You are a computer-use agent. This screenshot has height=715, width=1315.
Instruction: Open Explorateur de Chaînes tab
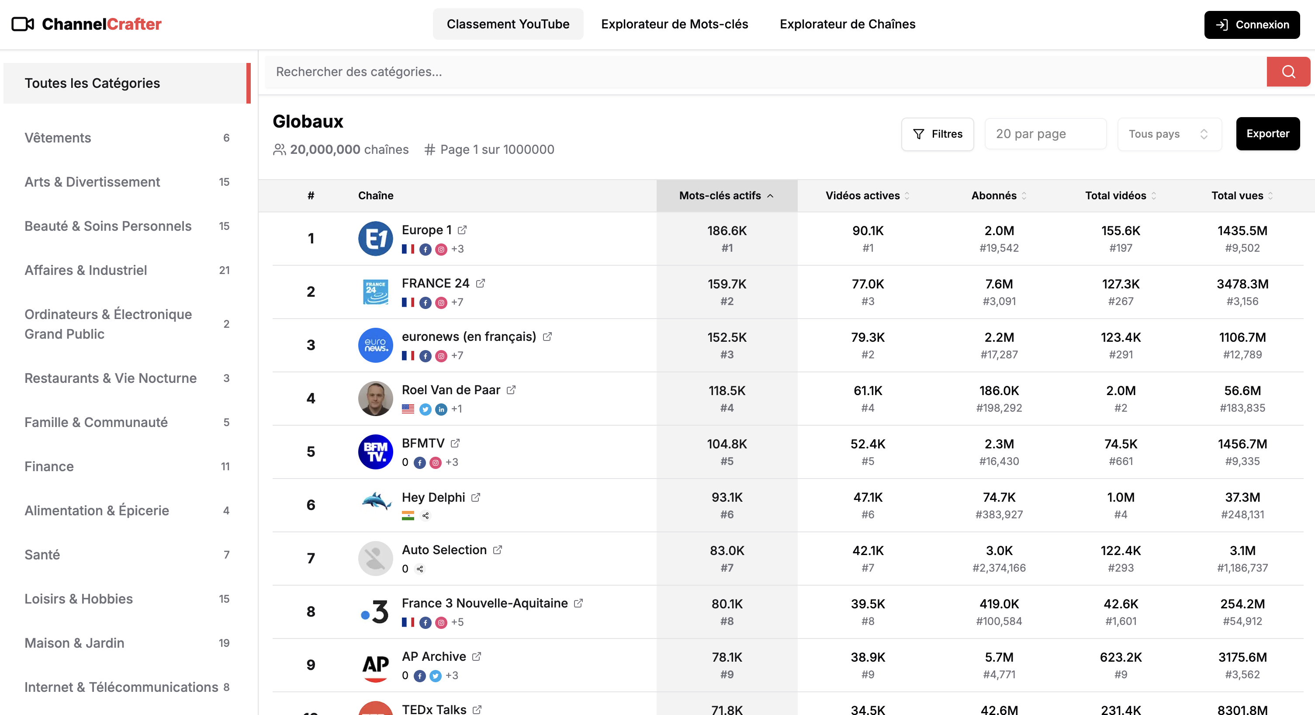tap(848, 24)
